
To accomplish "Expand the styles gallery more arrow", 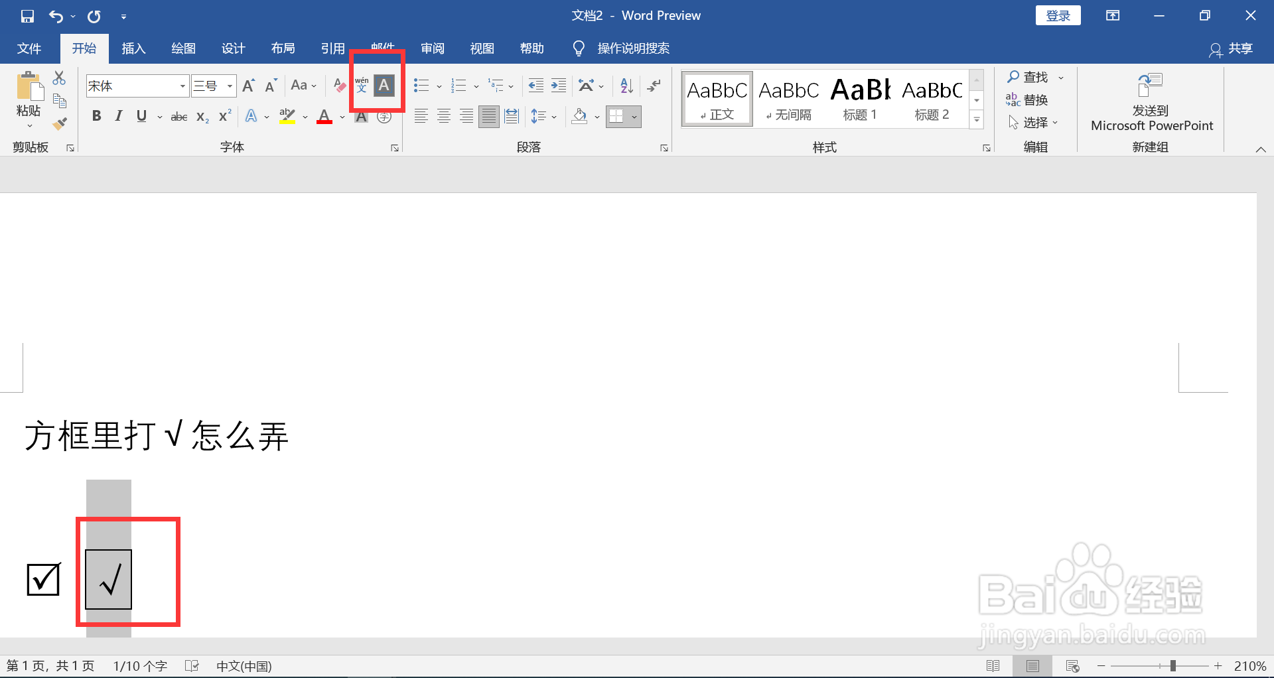I will point(977,119).
